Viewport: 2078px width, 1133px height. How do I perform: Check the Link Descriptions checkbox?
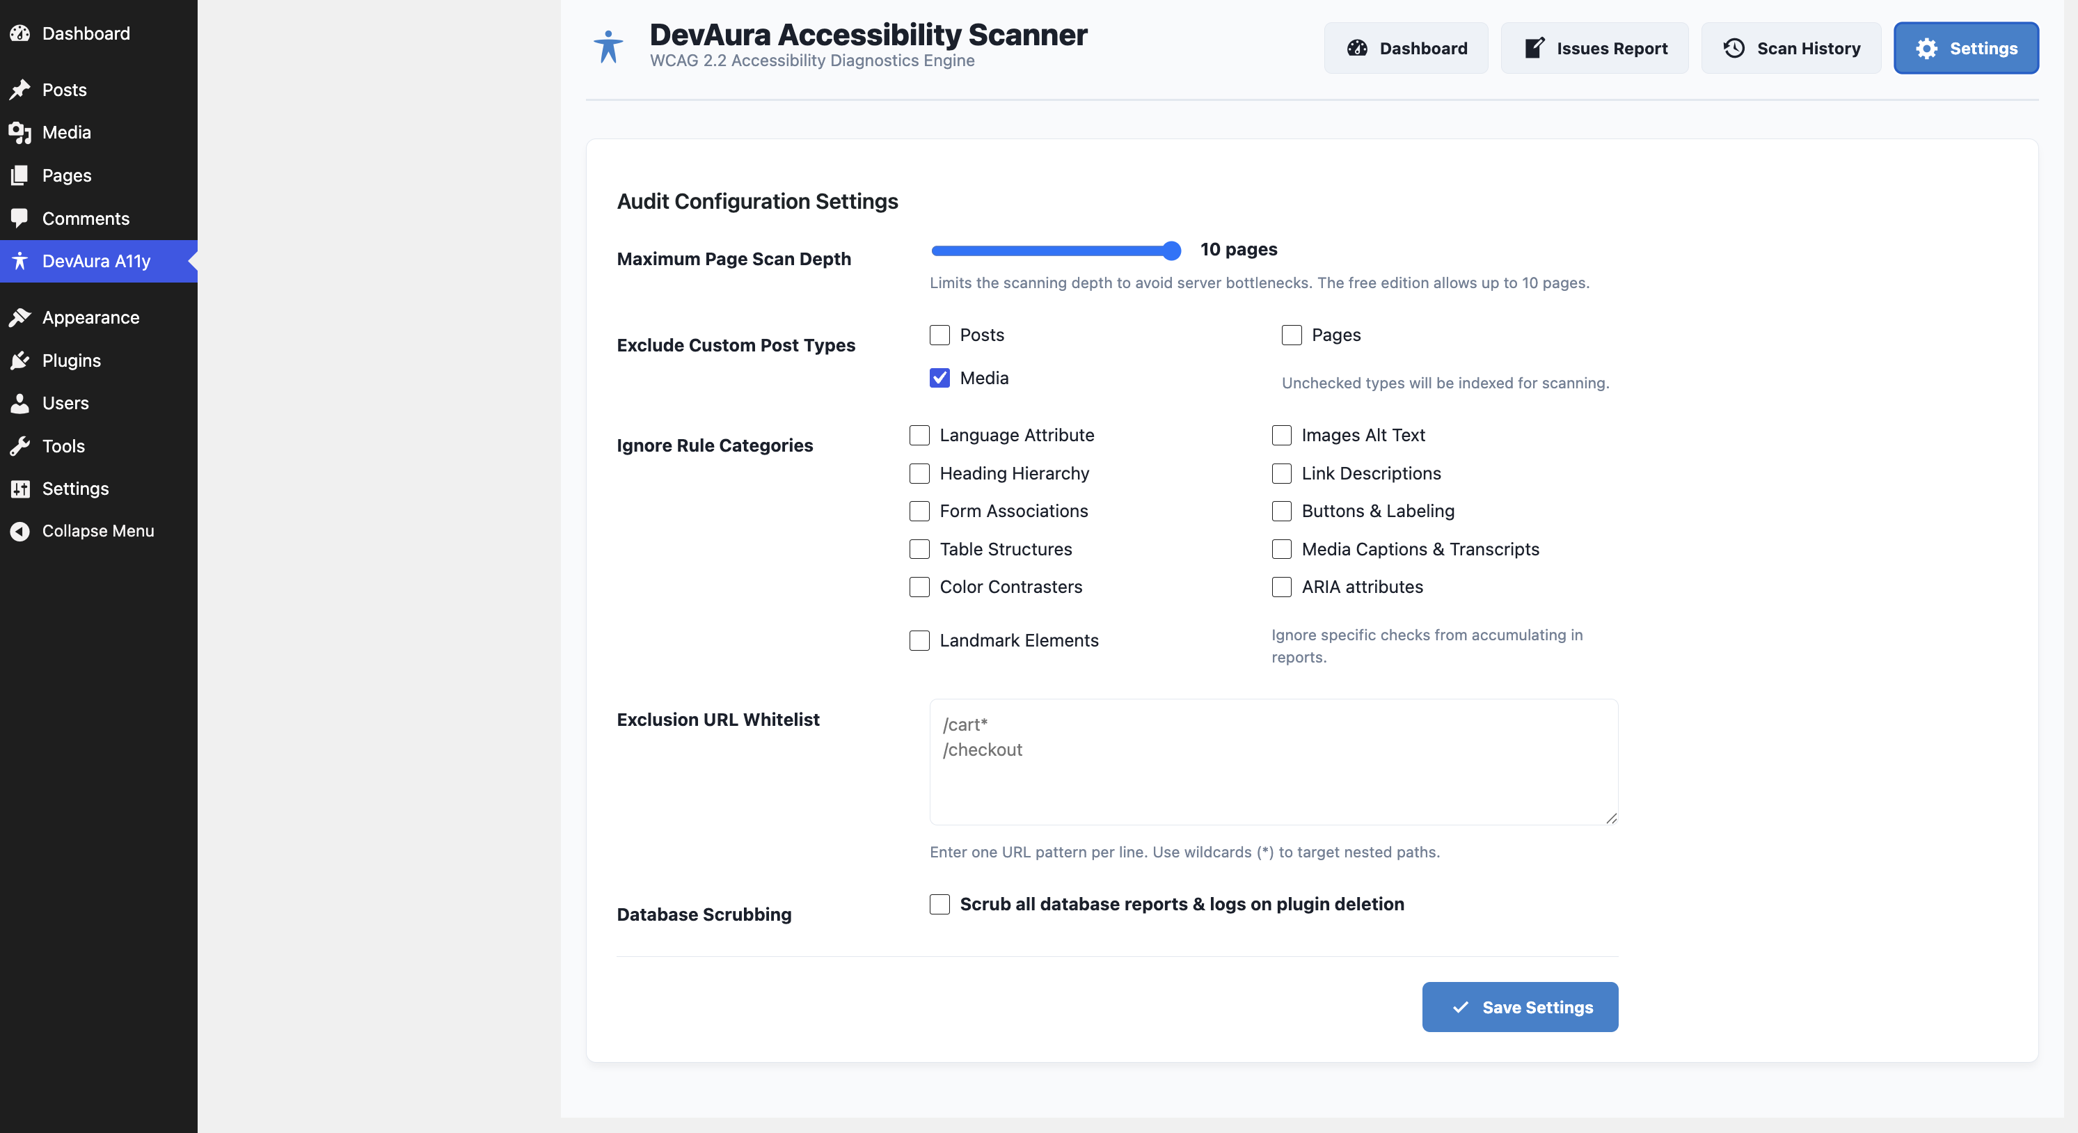click(1282, 473)
